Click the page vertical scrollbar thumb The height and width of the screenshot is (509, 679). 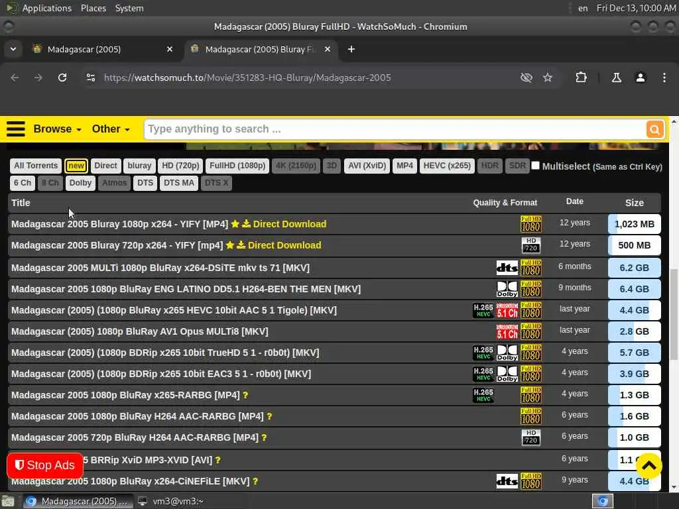(674, 313)
